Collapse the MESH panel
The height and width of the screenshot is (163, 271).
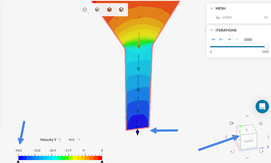click(212, 8)
